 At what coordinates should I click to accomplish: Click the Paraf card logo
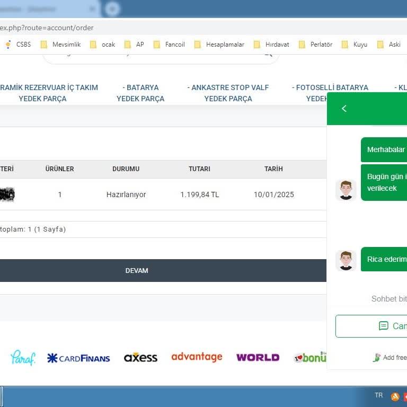coord(23,358)
